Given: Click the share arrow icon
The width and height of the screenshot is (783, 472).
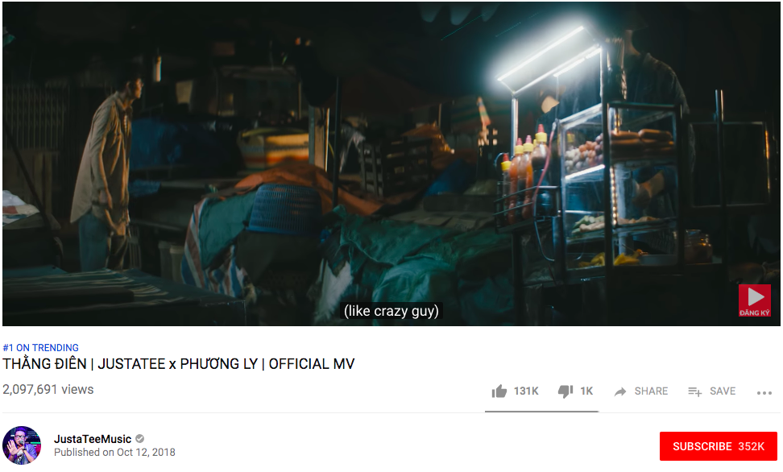Looking at the screenshot, I should pos(620,392).
